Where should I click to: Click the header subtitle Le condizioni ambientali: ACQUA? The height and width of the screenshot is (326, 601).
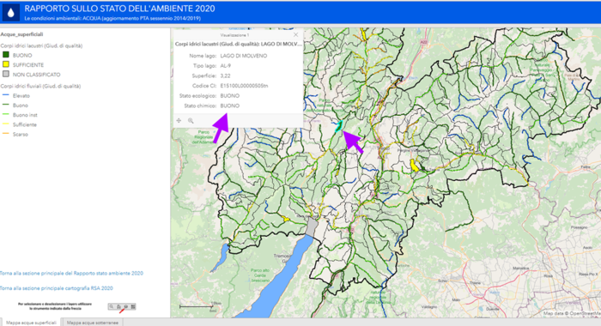pos(112,18)
